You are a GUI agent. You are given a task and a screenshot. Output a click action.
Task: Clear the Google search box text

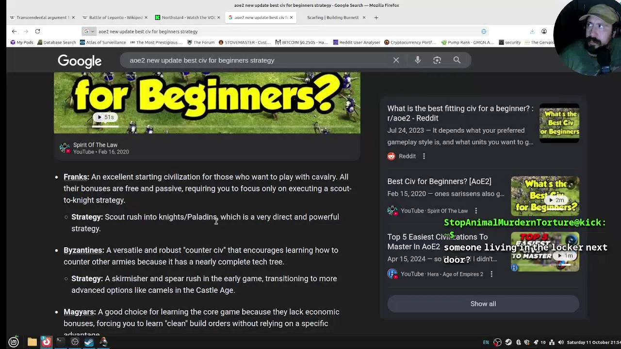(x=396, y=60)
